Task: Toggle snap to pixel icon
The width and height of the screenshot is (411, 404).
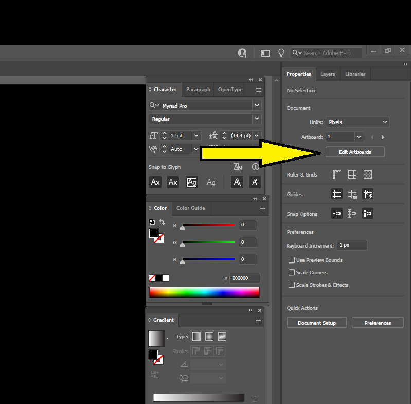Action: pos(368,214)
